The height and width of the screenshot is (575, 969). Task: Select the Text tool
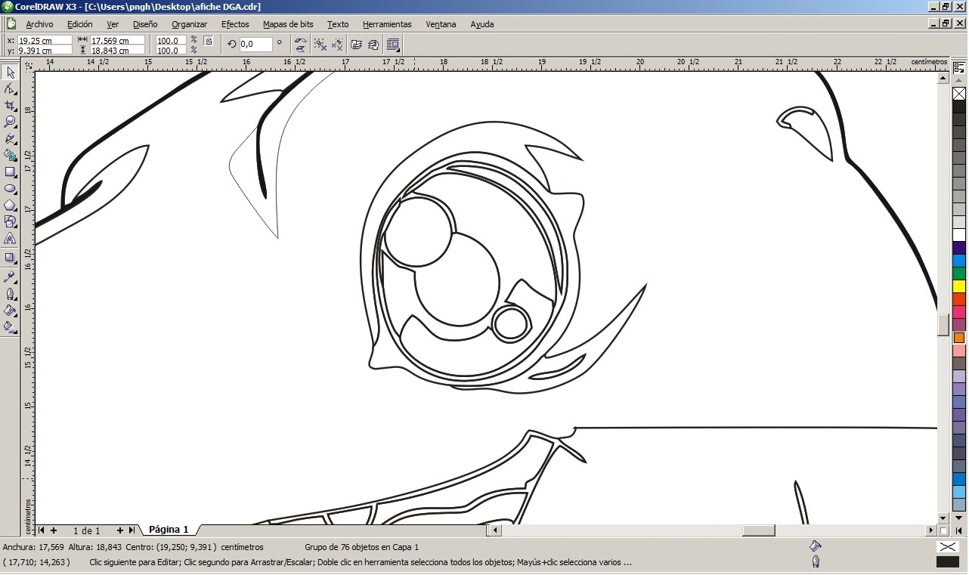pos(11,238)
